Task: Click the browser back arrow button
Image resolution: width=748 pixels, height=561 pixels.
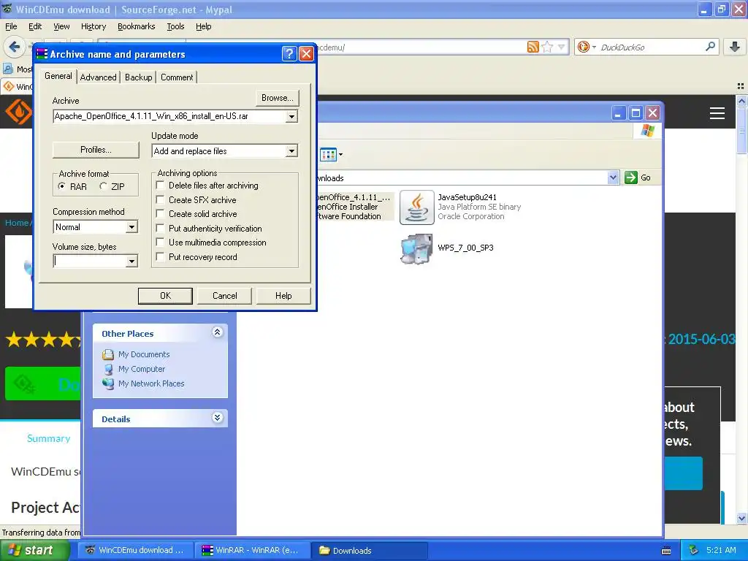Action: tap(15, 47)
